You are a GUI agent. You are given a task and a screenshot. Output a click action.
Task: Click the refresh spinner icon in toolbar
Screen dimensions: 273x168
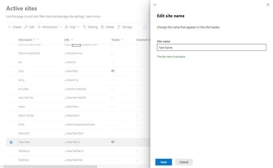pyautogui.click(x=145, y=27)
